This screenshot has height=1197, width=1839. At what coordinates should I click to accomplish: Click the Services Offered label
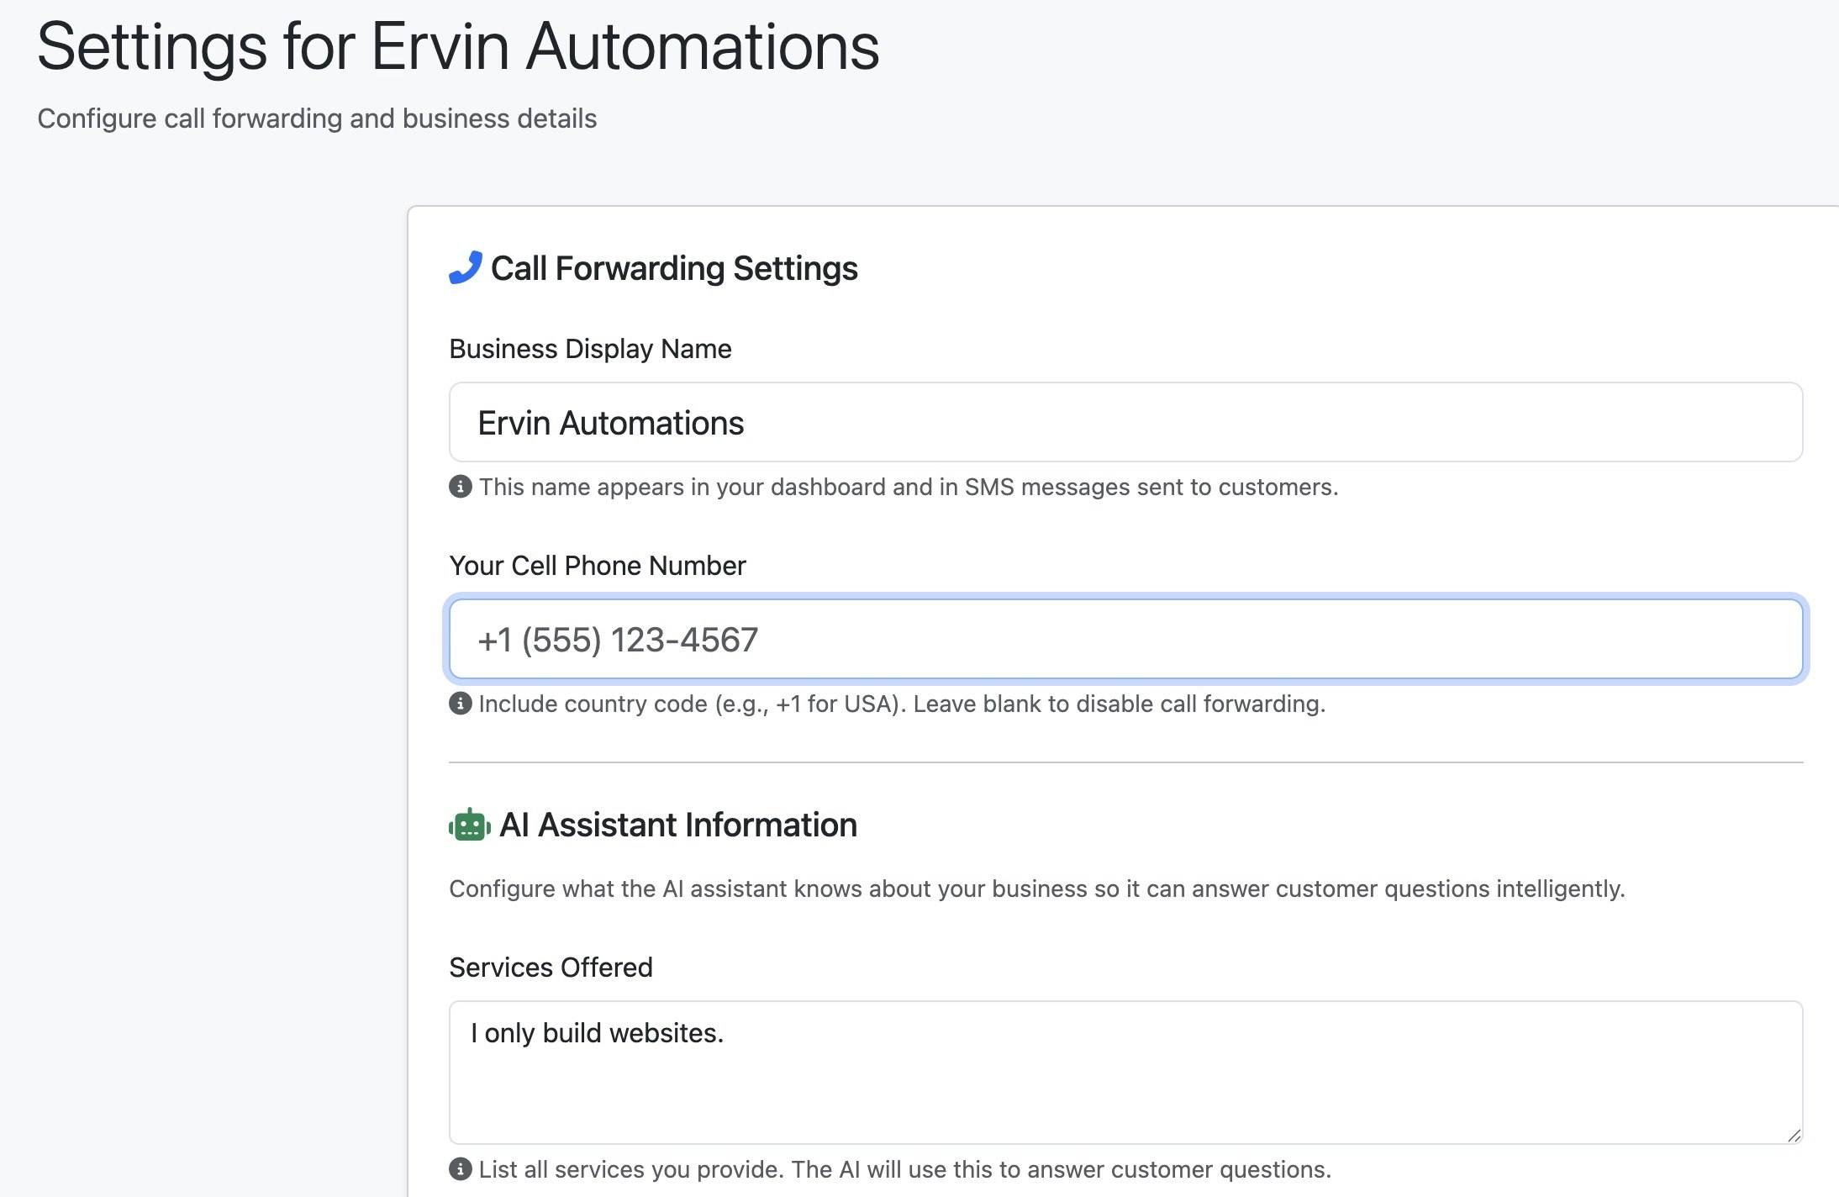pyautogui.click(x=551, y=967)
